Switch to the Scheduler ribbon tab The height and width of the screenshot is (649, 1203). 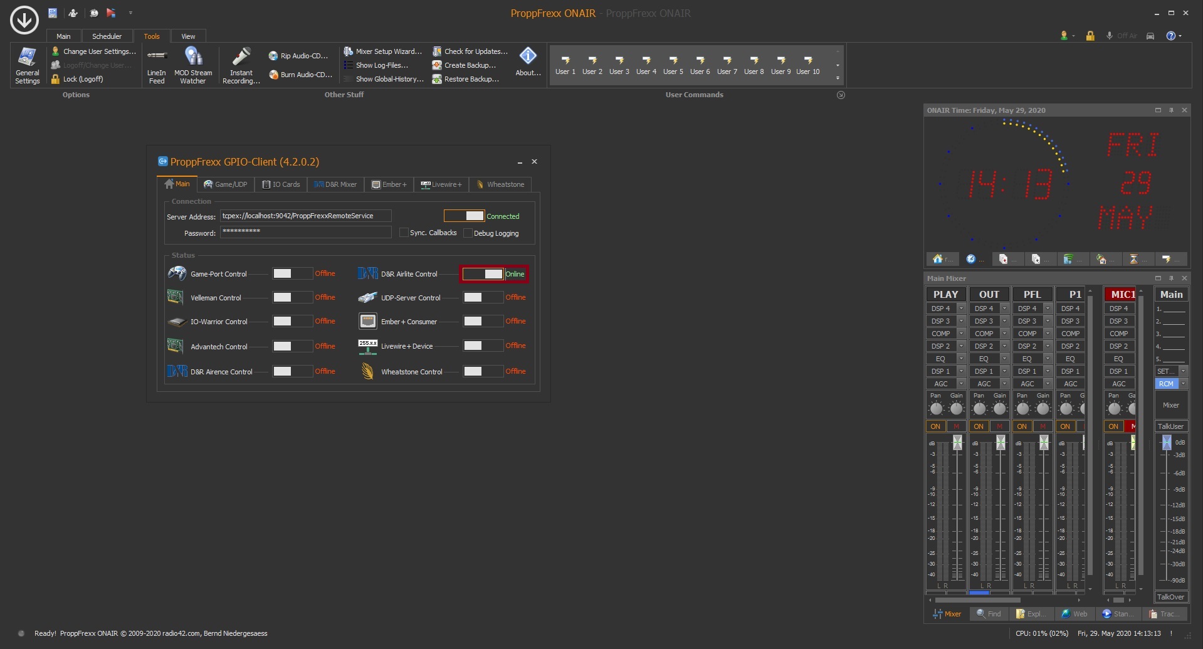pyautogui.click(x=107, y=36)
